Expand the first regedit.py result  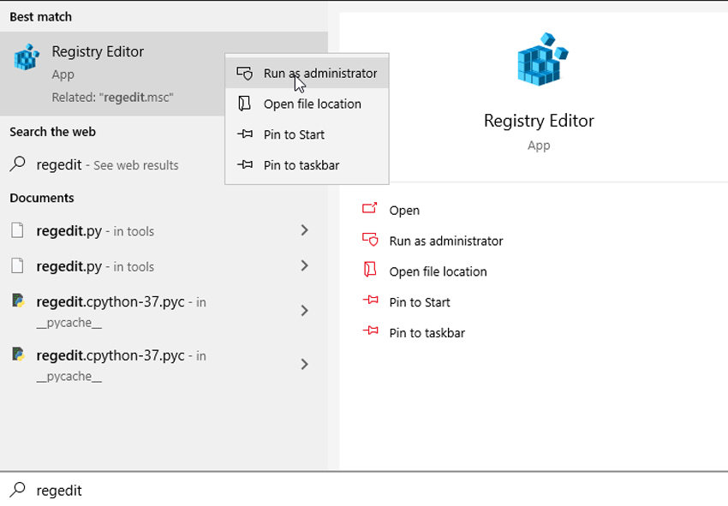pyautogui.click(x=304, y=230)
